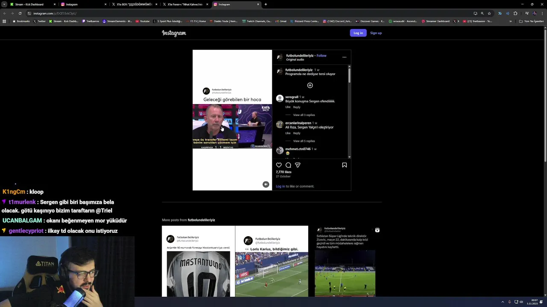Like ercanlarinalperen's comment
Screen dimensions: 547x307
tap(288, 133)
